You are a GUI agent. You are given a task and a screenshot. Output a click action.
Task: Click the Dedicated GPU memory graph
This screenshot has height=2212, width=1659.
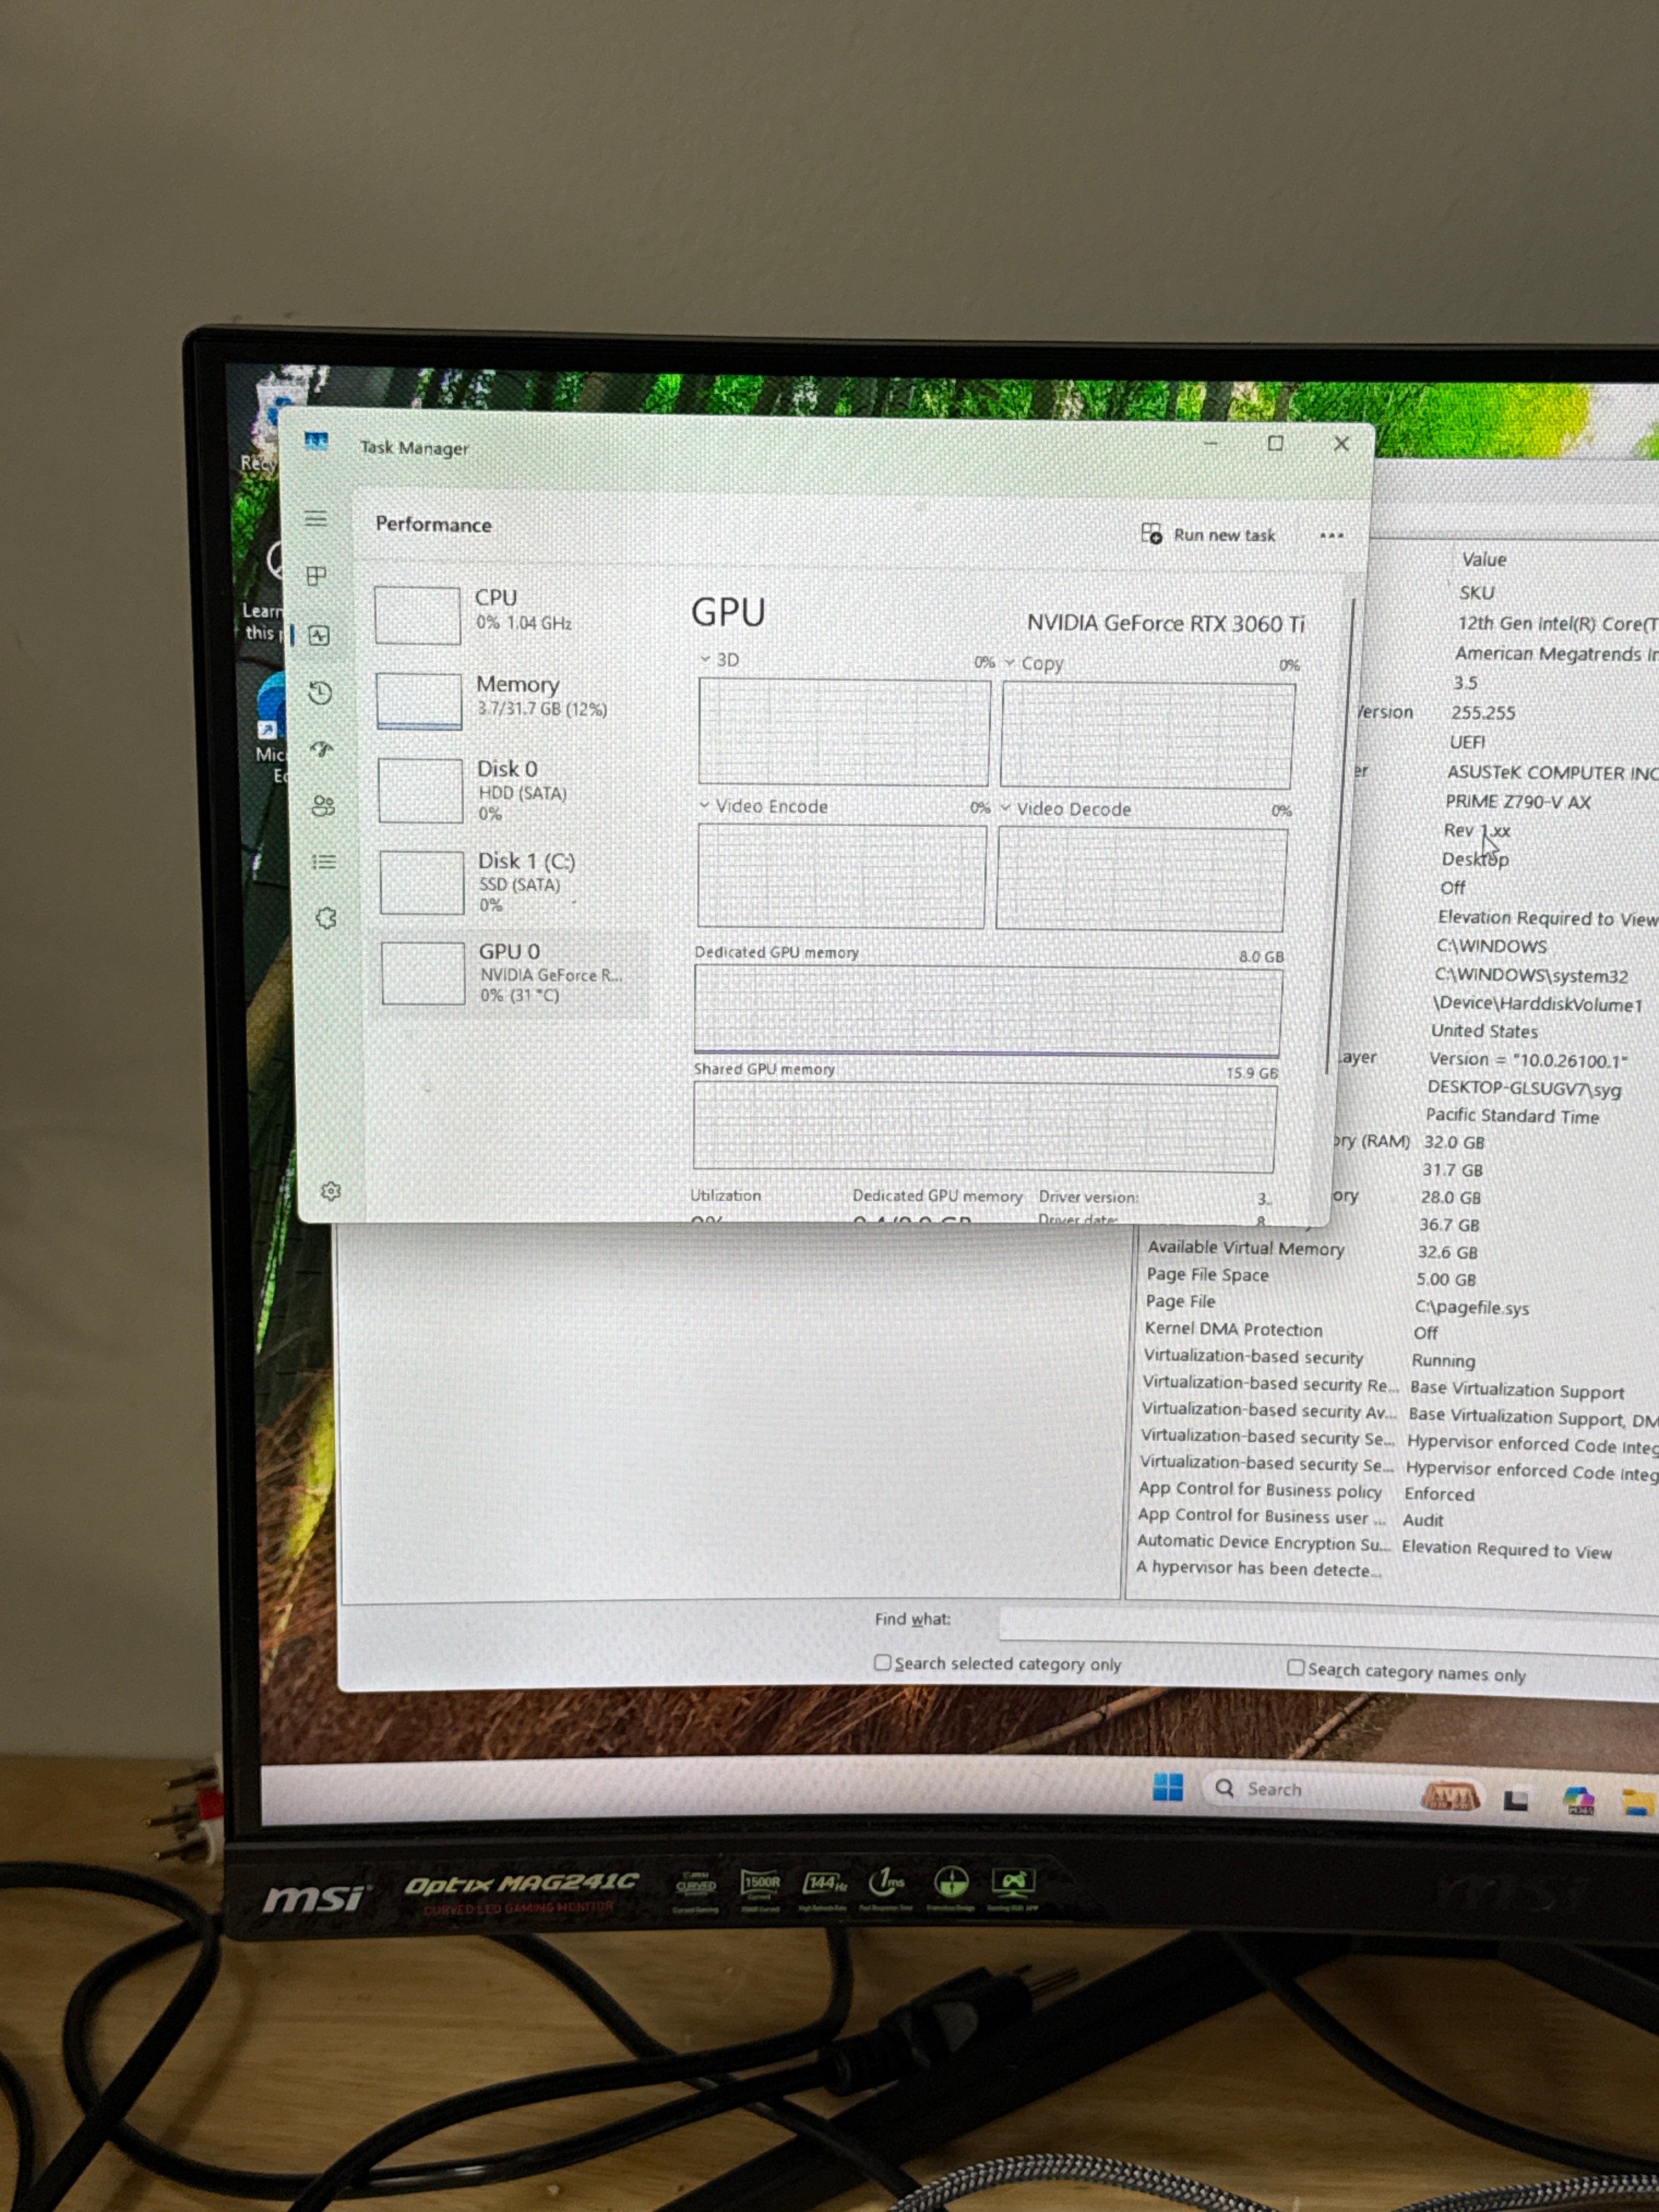click(x=987, y=1010)
